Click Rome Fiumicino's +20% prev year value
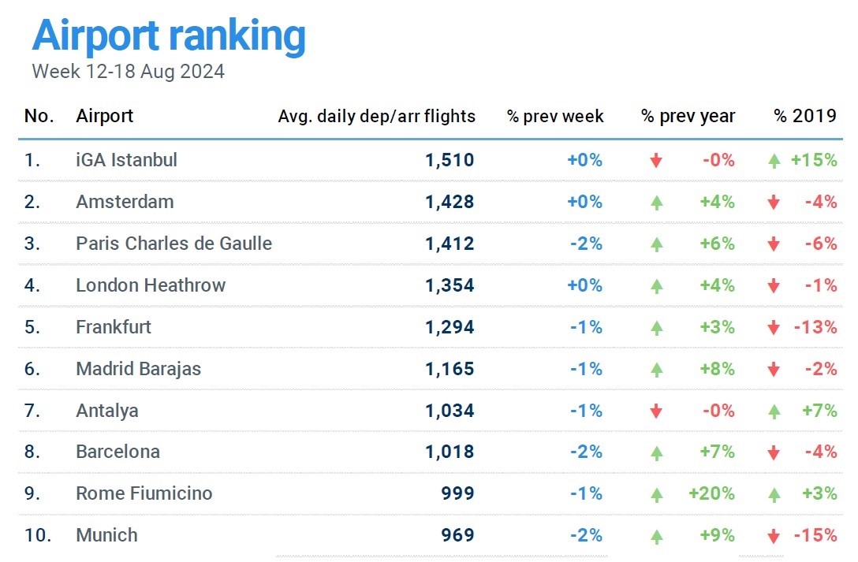The height and width of the screenshot is (562, 858). point(711,493)
